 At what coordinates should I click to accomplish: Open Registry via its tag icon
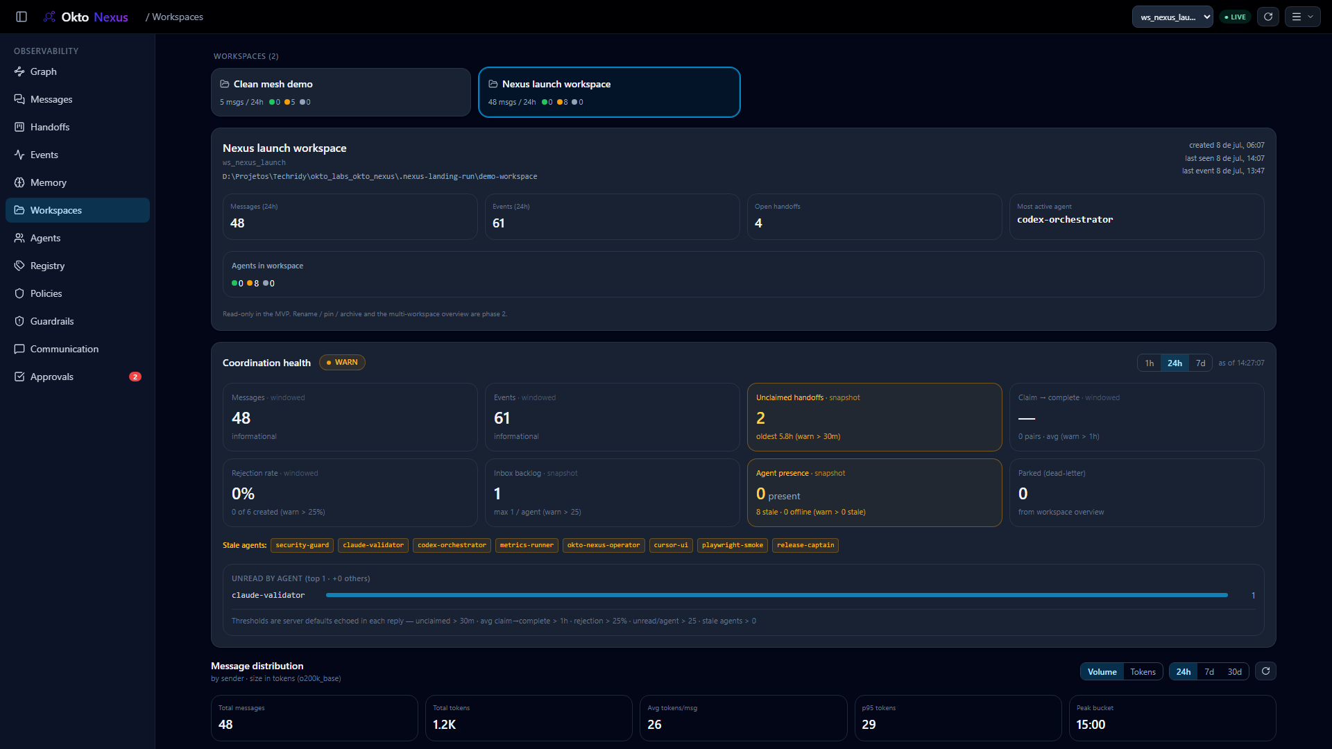[x=19, y=266]
